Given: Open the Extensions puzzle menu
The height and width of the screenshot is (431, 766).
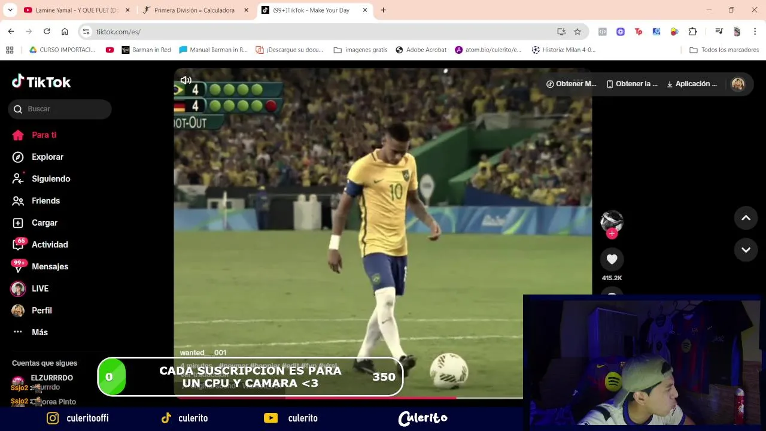Looking at the screenshot, I should coord(692,31).
